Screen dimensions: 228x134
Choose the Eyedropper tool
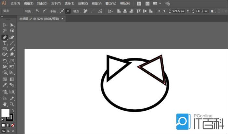tap(5, 85)
